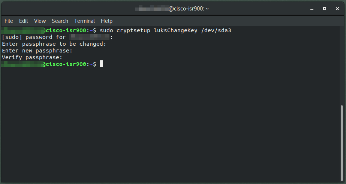Maximize the terminal window

[x=325, y=9]
